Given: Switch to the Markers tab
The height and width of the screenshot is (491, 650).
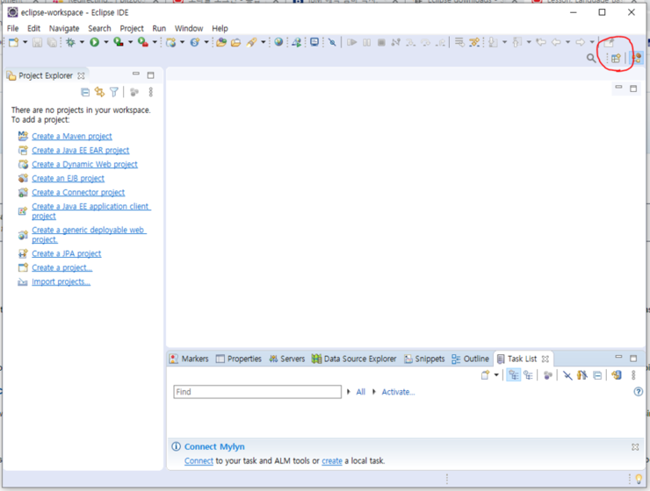Looking at the screenshot, I should pos(190,359).
